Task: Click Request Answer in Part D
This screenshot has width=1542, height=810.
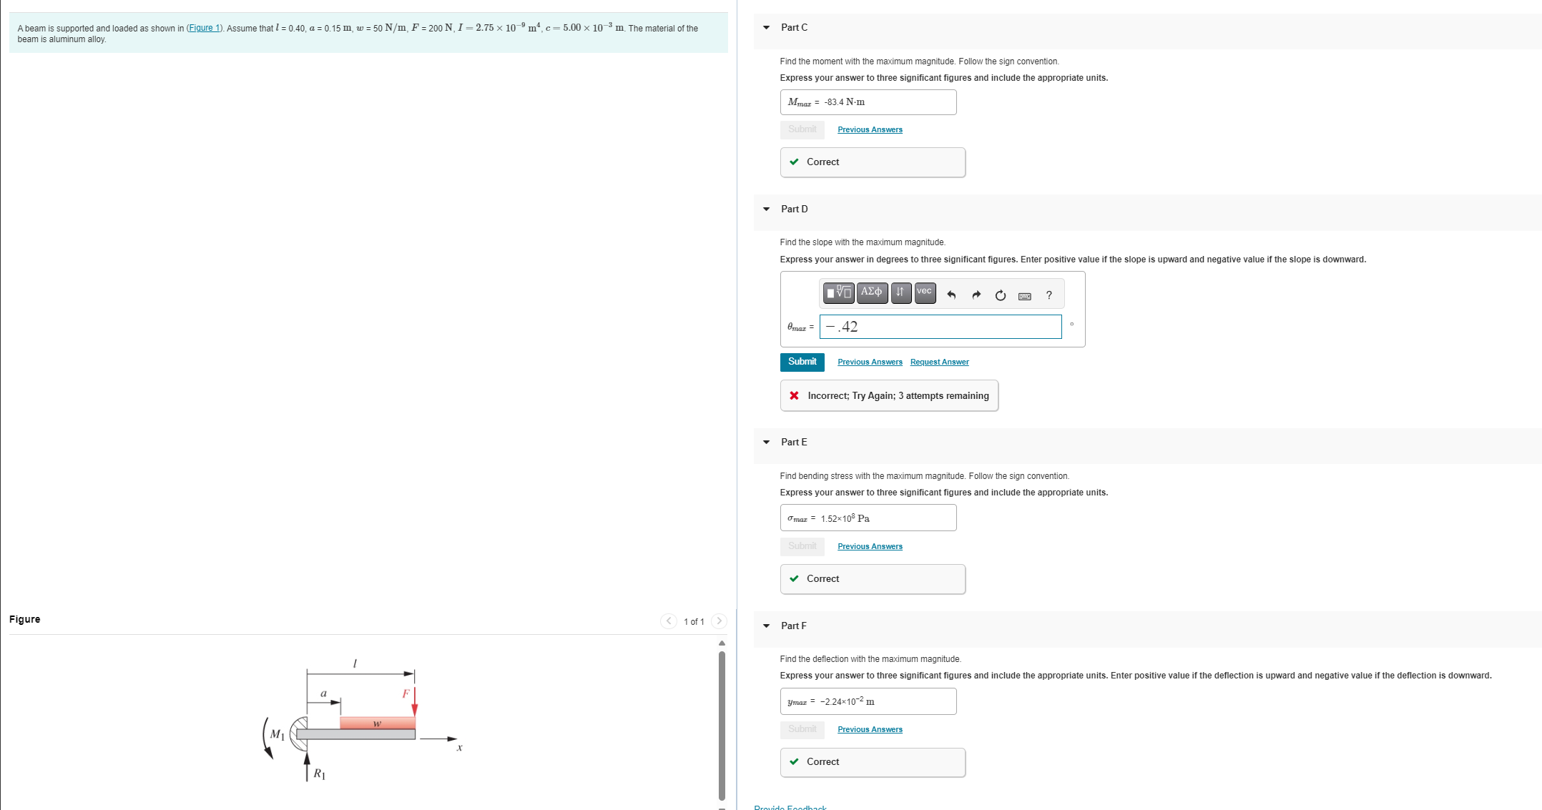Action: (x=939, y=362)
